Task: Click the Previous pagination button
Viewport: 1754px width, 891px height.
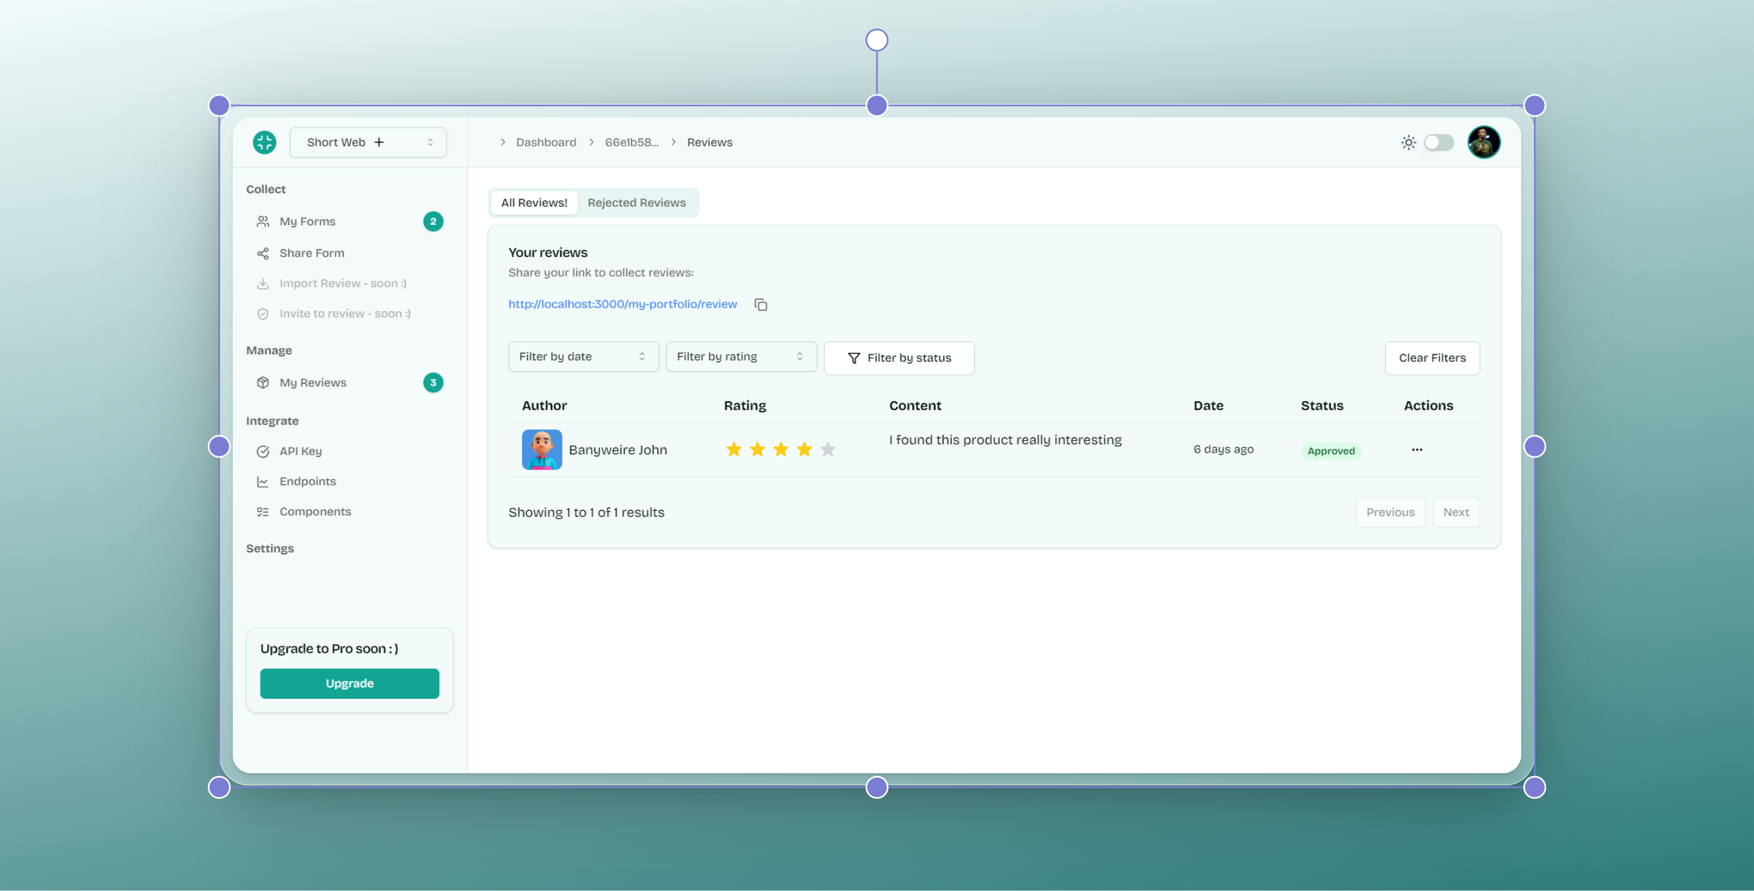Action: pos(1390,513)
